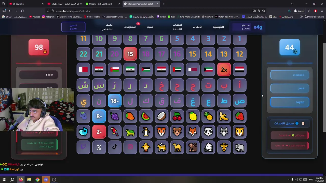Pick the tiger face tile

(x=161, y=132)
